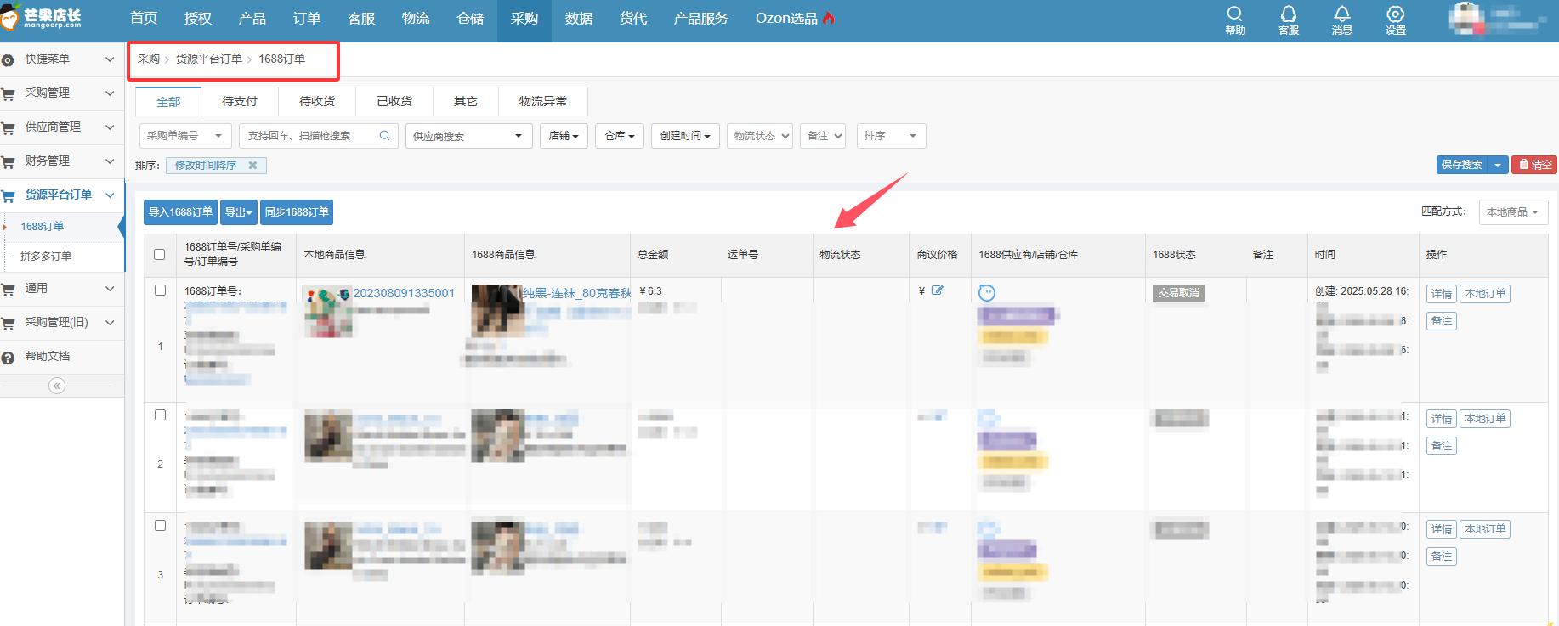The image size is (1559, 626).
Task: Remove the 修改时间降序 sort tag
Action: (252, 166)
